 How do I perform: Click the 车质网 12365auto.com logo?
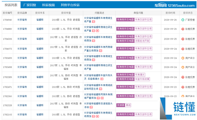pos(175,6)
